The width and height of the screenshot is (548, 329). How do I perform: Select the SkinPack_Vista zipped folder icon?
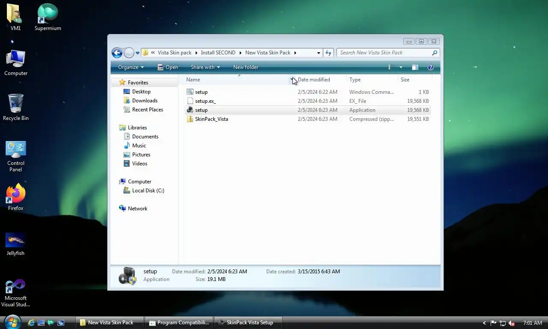click(x=190, y=119)
